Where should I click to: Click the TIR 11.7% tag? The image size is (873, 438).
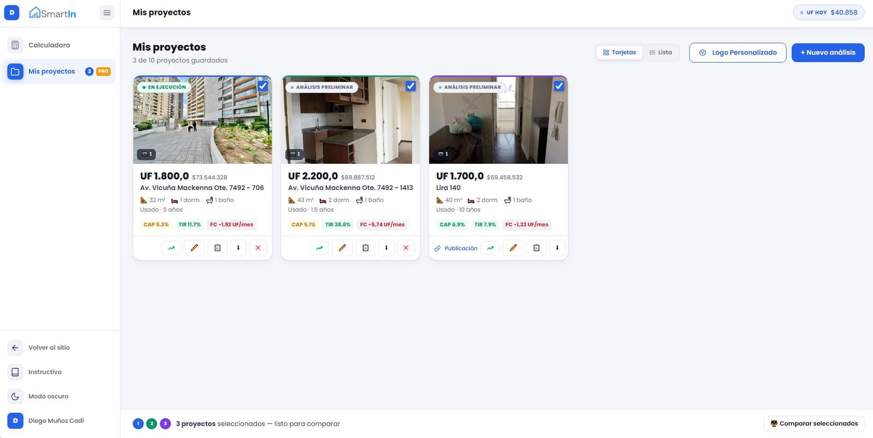[189, 224]
